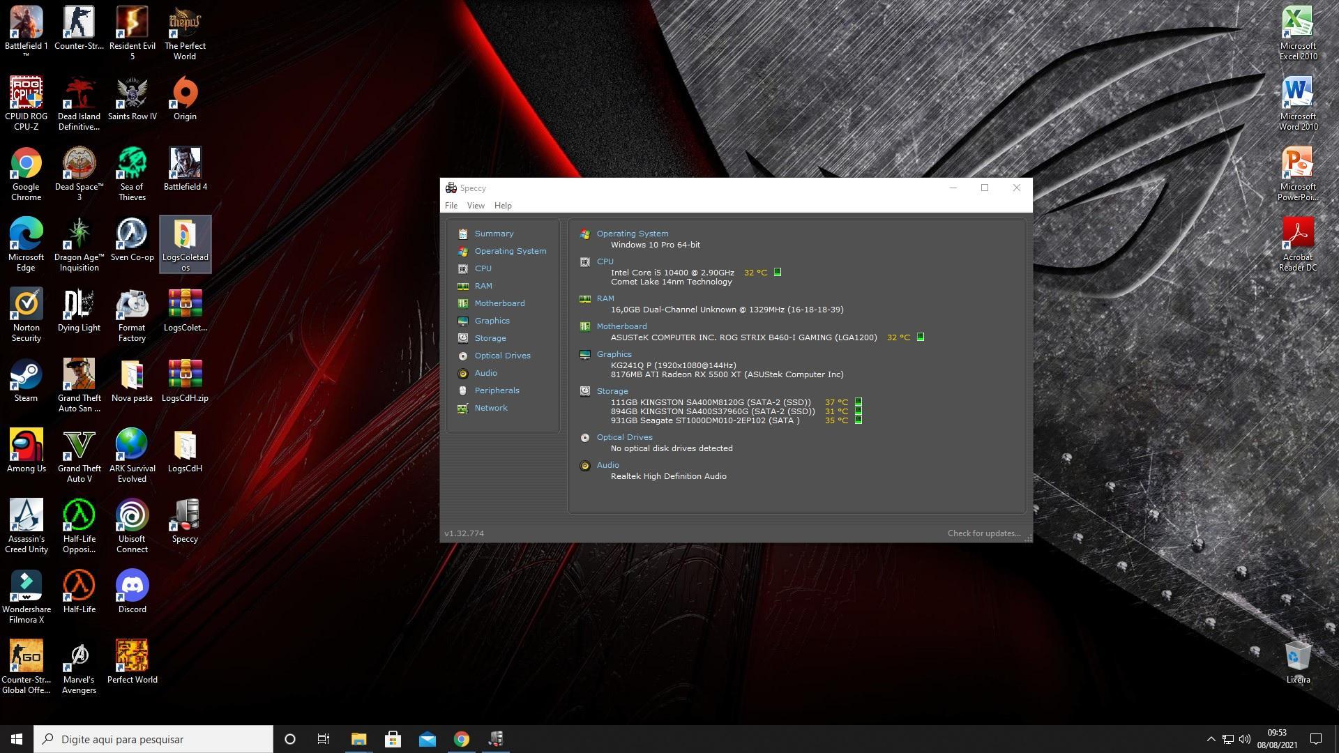Click the RAM heading link in summary
The height and width of the screenshot is (753, 1339).
[605, 298]
